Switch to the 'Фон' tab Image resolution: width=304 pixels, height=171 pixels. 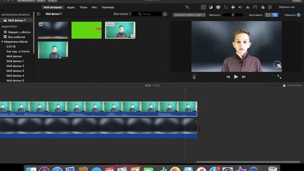94,8
